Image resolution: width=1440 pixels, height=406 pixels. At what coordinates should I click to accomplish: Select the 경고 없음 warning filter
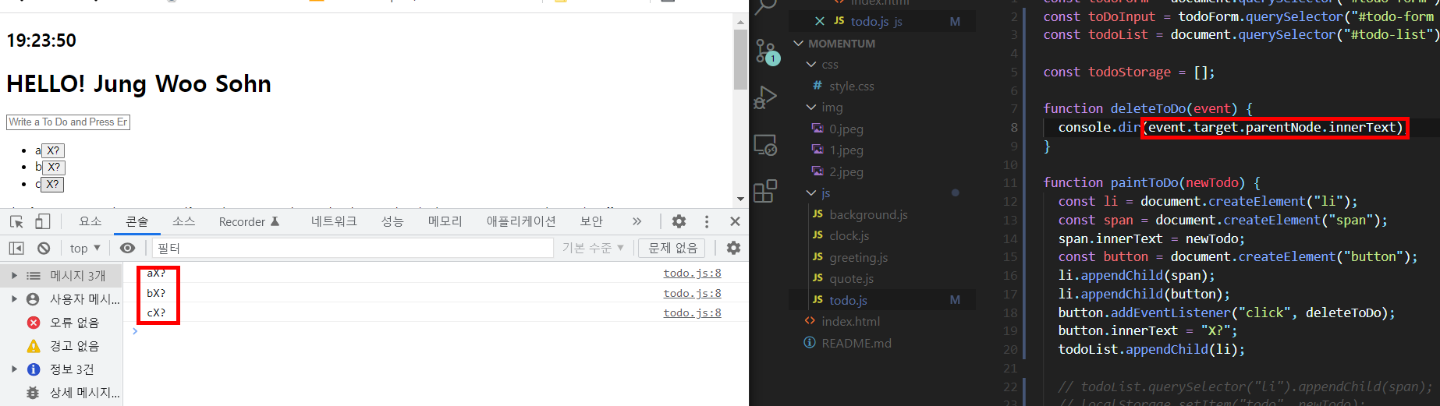62,346
